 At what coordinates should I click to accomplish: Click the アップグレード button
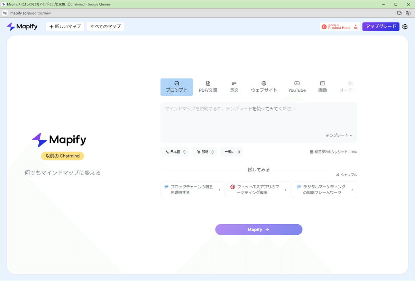tap(381, 26)
